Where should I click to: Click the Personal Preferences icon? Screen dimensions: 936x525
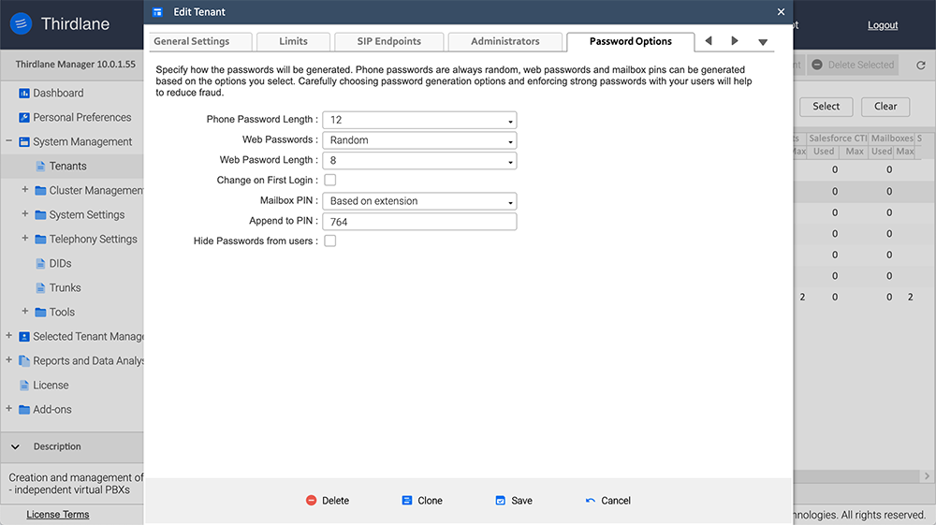[x=24, y=118]
